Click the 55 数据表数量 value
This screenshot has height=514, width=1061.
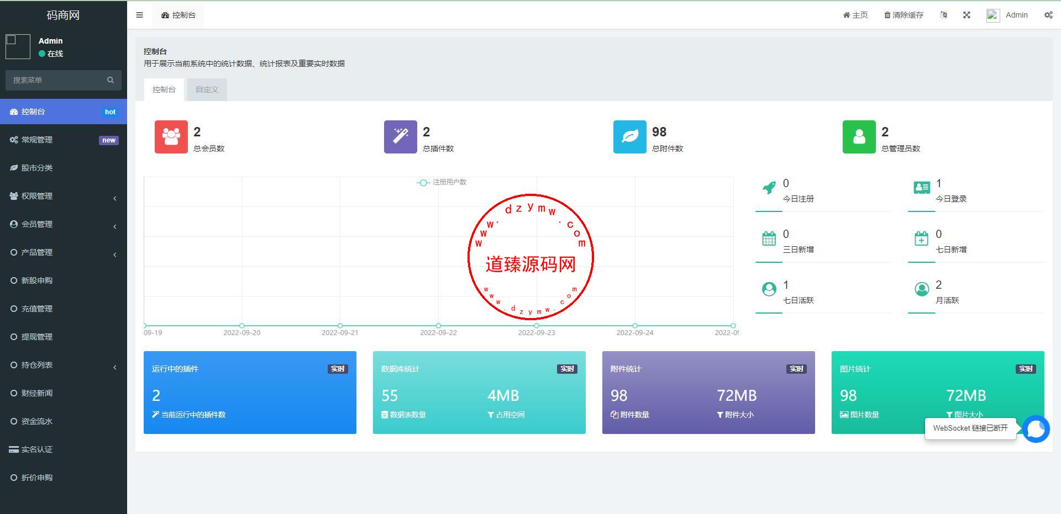coord(390,396)
